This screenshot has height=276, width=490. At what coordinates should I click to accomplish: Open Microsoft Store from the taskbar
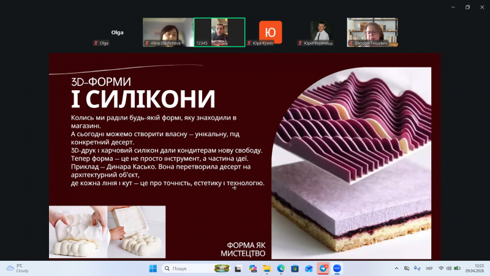[295, 269]
